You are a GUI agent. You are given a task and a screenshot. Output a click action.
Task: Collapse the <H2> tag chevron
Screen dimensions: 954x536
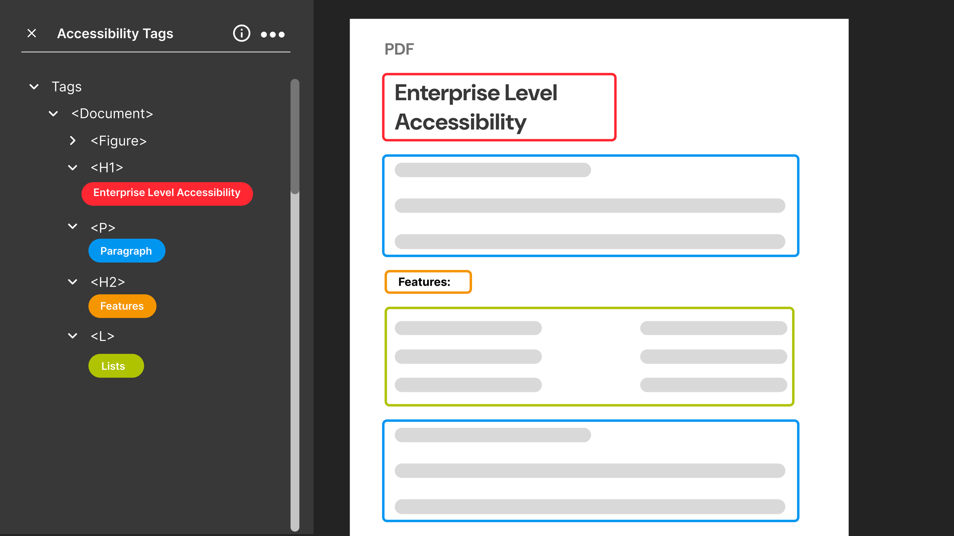73,282
